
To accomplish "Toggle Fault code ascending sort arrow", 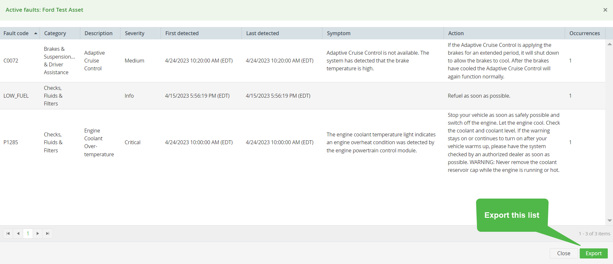I will (x=36, y=33).
